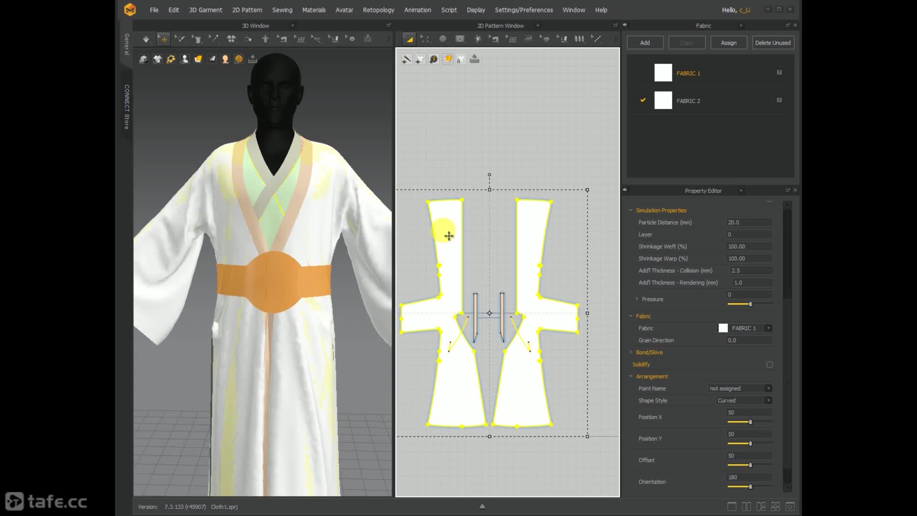Click the export tray icon in 3D window
The width and height of the screenshot is (917, 516).
253,59
